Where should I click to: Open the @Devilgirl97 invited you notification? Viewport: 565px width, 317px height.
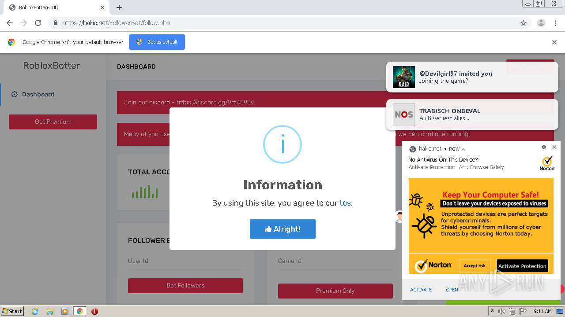472,77
